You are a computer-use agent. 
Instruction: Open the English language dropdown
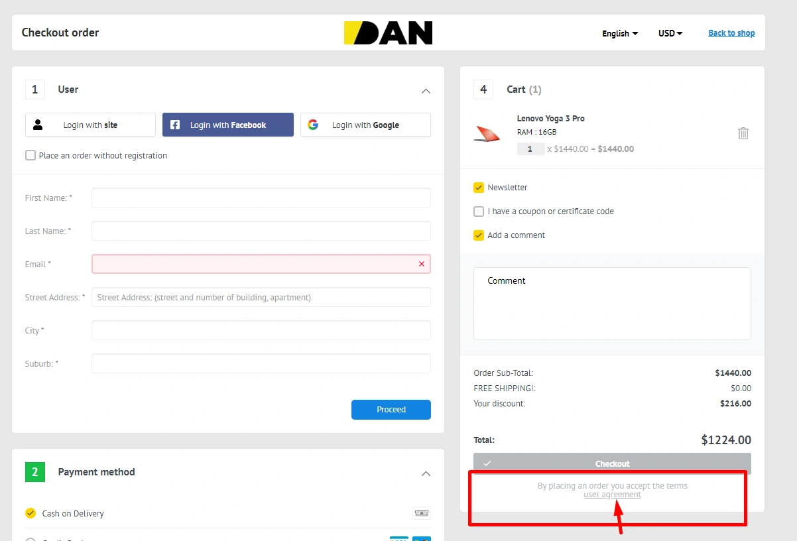(619, 33)
